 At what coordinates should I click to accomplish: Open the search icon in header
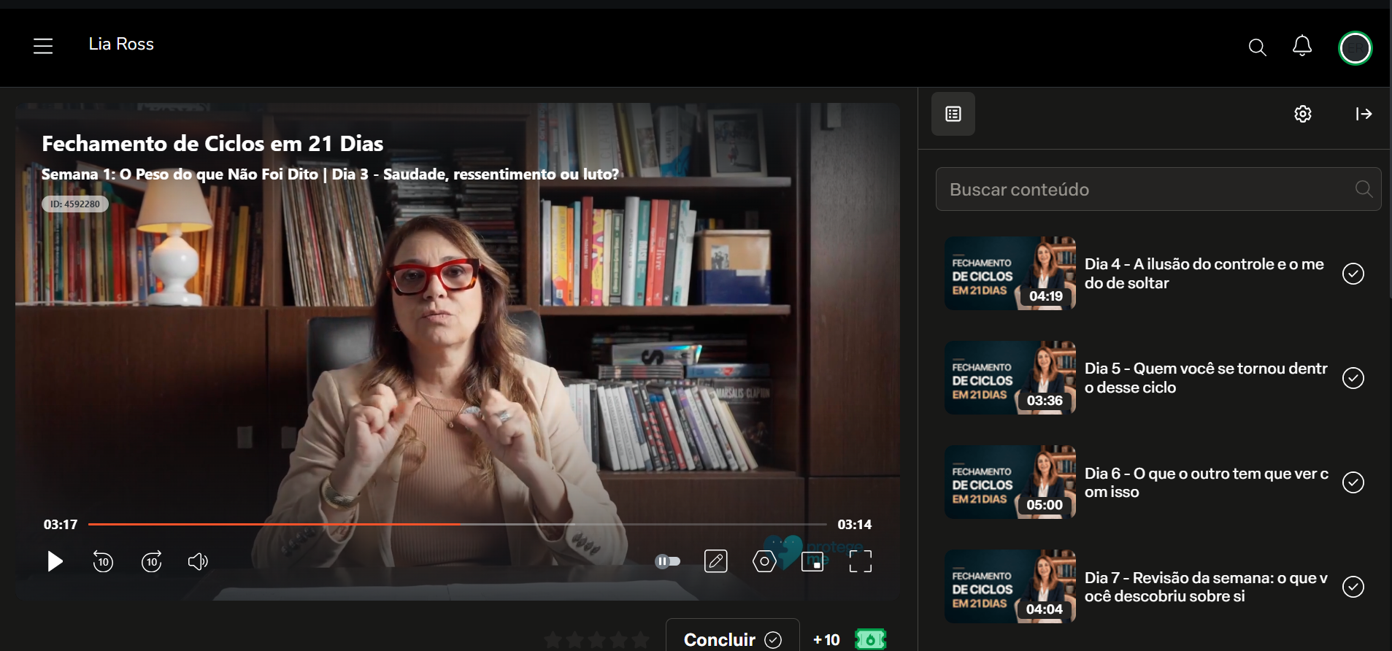pos(1257,47)
